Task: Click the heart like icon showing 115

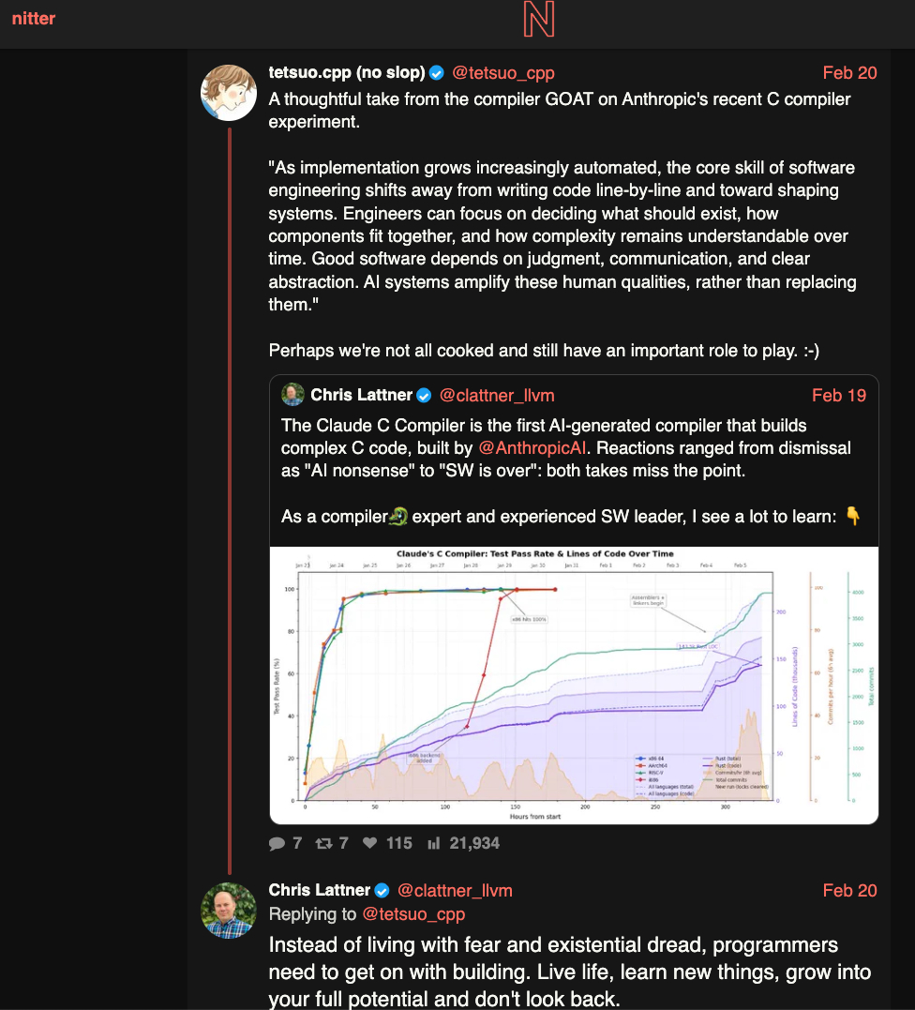Action: point(370,843)
